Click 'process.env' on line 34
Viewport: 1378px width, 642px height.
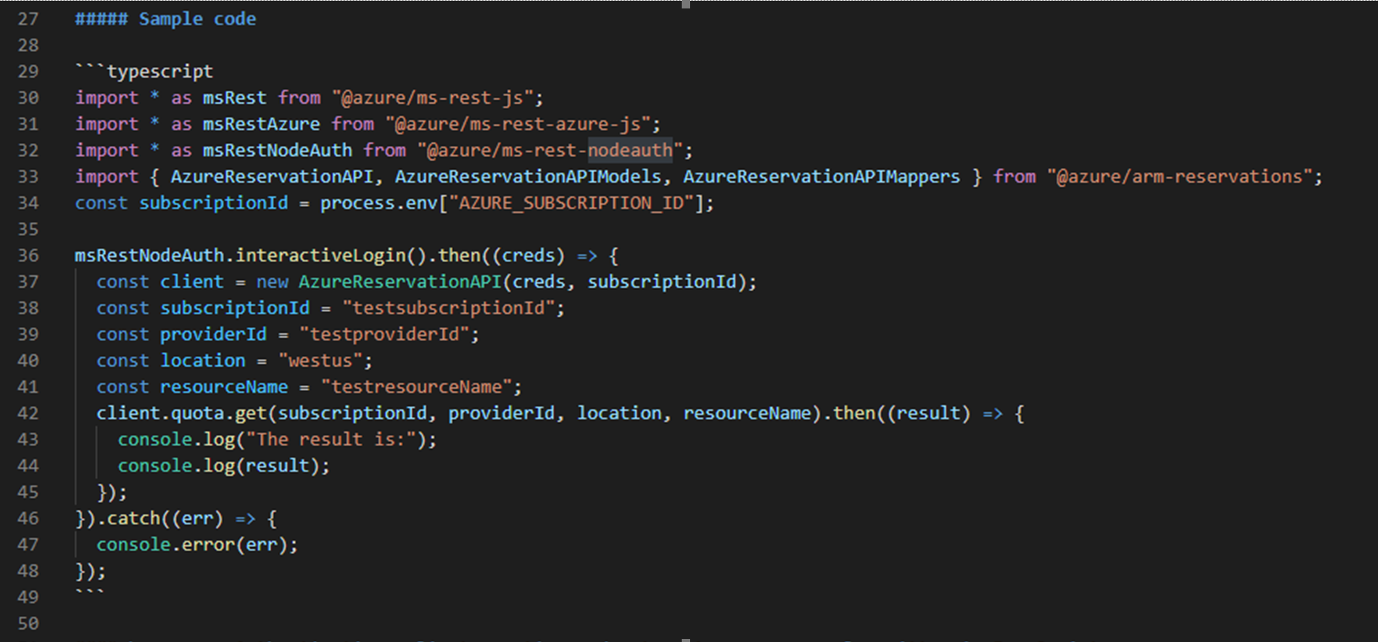(379, 203)
